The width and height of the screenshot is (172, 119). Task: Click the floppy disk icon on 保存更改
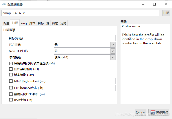tap(153, 112)
